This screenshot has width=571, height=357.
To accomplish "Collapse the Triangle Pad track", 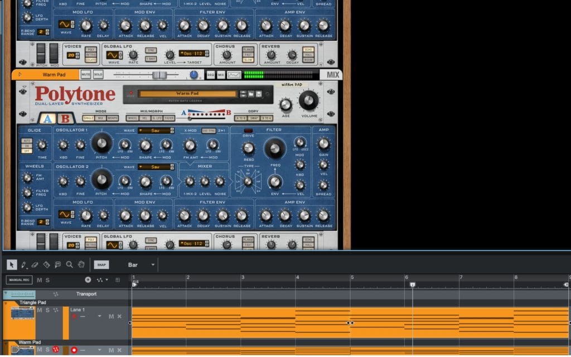I will click(x=6, y=303).
